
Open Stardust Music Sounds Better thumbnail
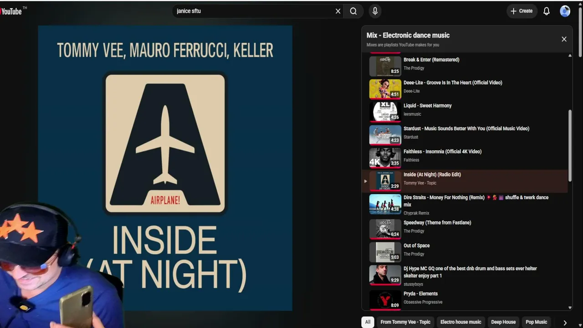pos(385,135)
